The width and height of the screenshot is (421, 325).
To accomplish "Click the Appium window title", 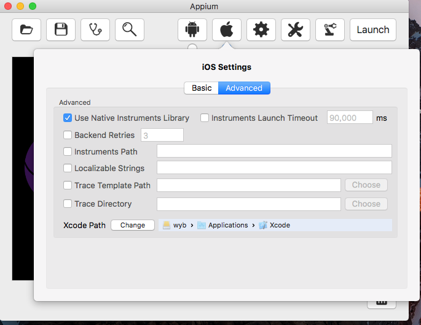I will point(204,6).
